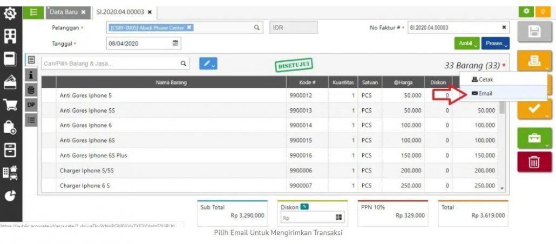Viewport: 556px width, 244px height.
Task: Open the shopping cart sidebar module
Action: click(10, 104)
